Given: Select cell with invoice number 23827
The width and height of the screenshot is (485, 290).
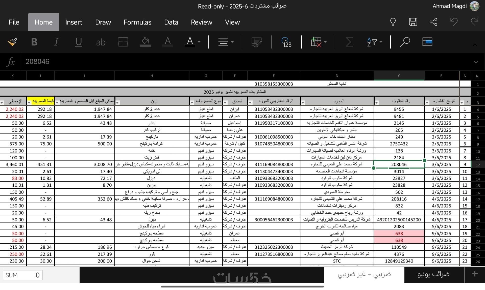Looking at the screenshot, I should tap(399, 178).
